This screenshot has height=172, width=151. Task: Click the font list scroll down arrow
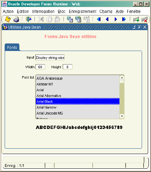[x=122, y=116]
